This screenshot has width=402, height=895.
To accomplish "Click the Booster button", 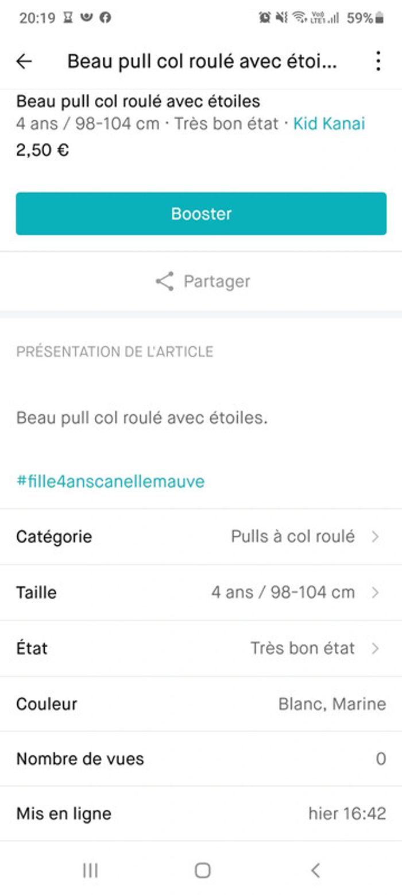I will tap(201, 213).
